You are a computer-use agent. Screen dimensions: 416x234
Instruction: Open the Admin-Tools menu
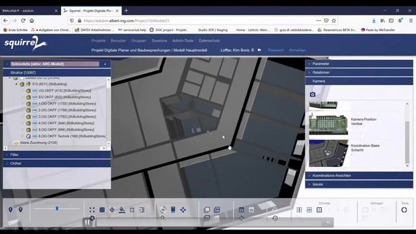(x=183, y=40)
